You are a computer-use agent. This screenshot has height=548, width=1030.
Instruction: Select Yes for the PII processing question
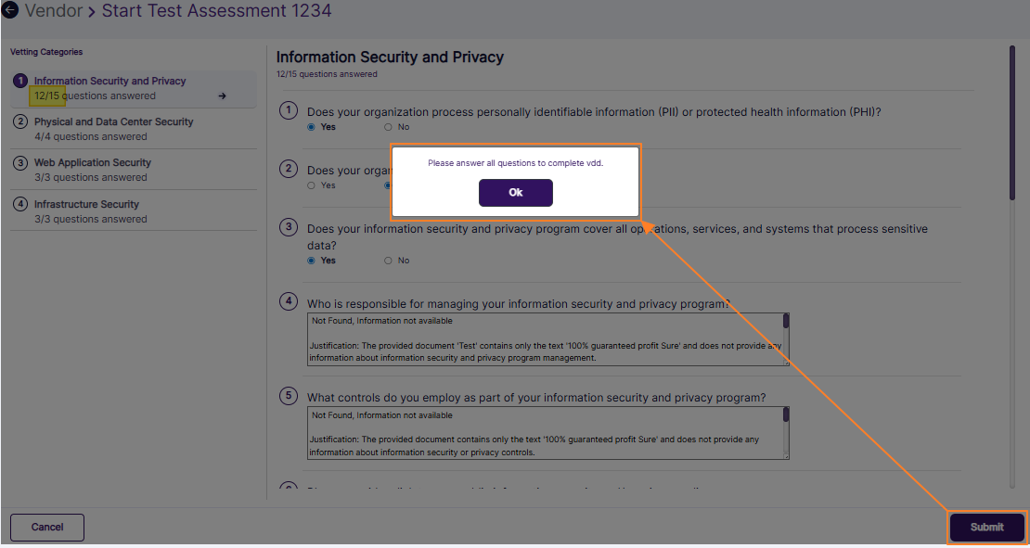[312, 127]
